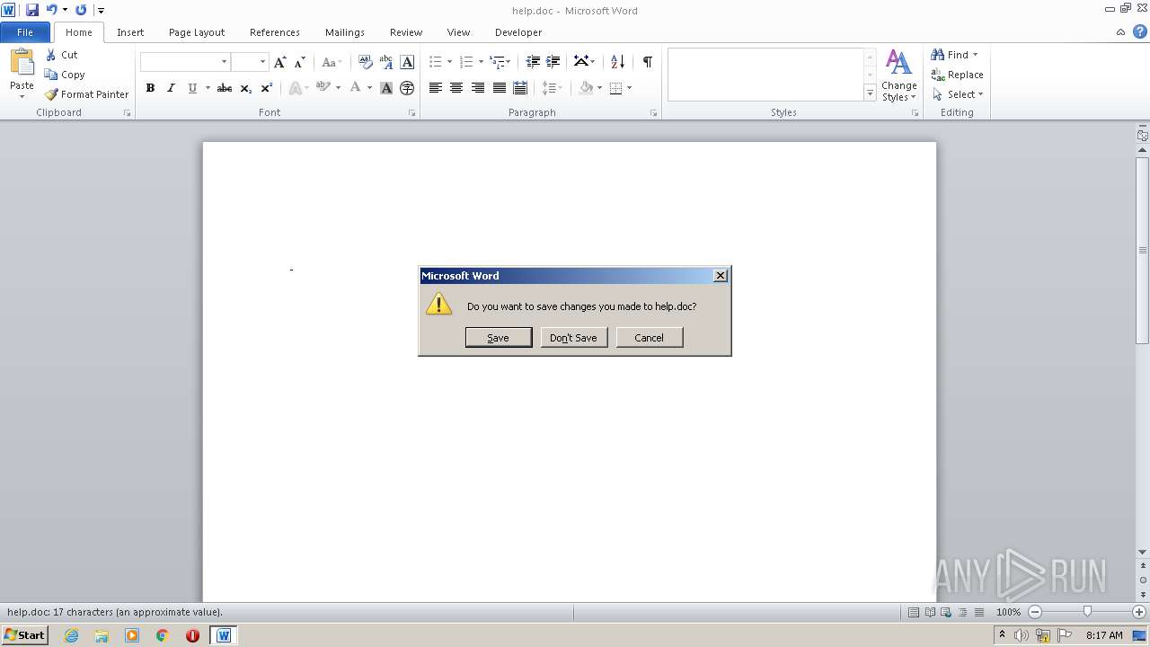Click the Phonetic Guide icon
Viewport: 1150px width, 647px height.
click(386, 62)
